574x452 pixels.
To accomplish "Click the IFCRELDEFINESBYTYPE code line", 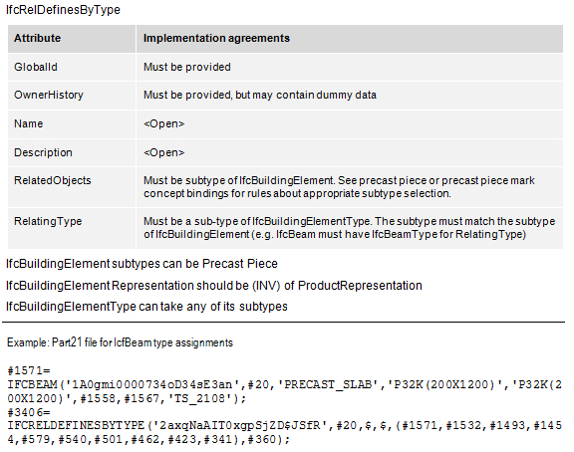I will point(284,433).
